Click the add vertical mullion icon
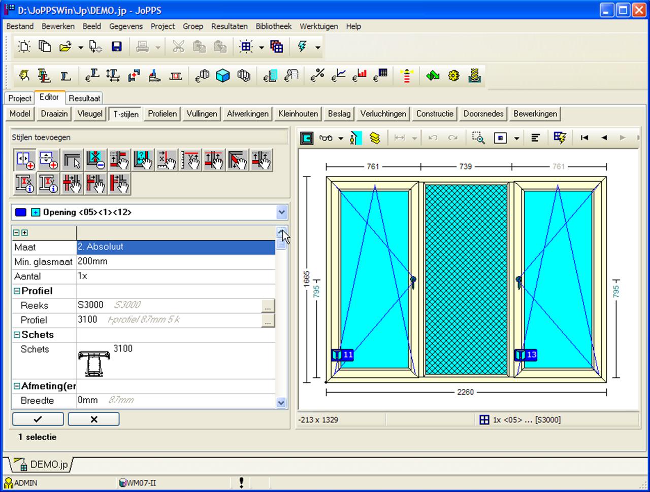The height and width of the screenshot is (492, 650). click(x=25, y=160)
